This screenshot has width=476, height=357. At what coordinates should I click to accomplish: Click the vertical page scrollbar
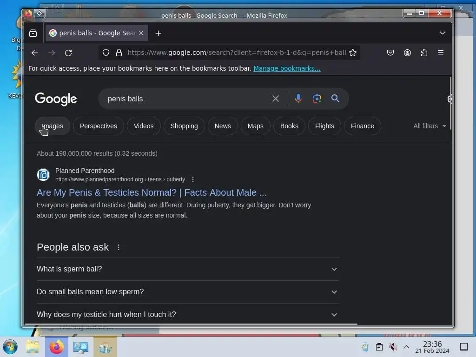(x=450, y=103)
